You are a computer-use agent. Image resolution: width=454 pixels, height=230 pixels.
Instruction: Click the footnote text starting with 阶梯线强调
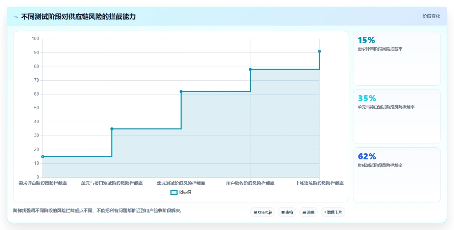point(98,211)
